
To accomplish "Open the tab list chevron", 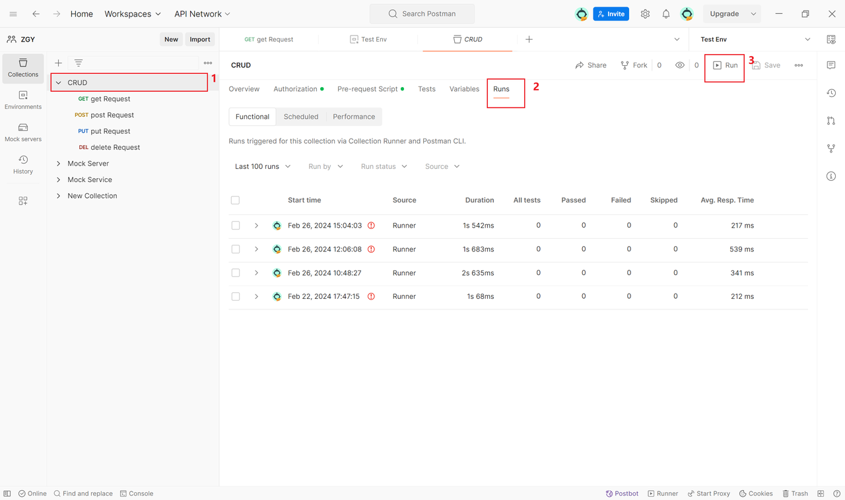I will [x=677, y=40].
